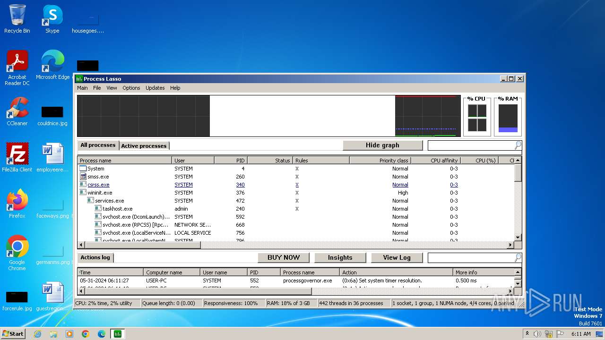
Task: Click the View Log button
Action: pyautogui.click(x=397, y=258)
